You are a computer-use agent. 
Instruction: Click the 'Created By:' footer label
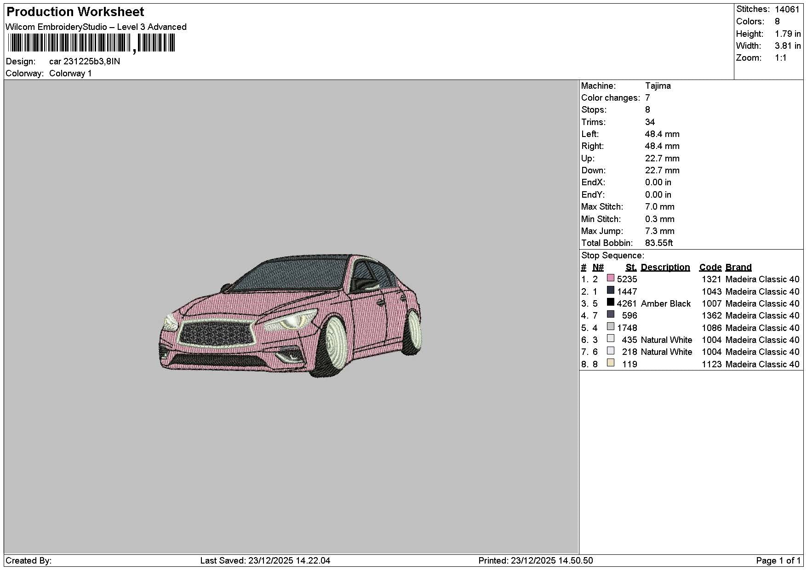[x=29, y=561]
